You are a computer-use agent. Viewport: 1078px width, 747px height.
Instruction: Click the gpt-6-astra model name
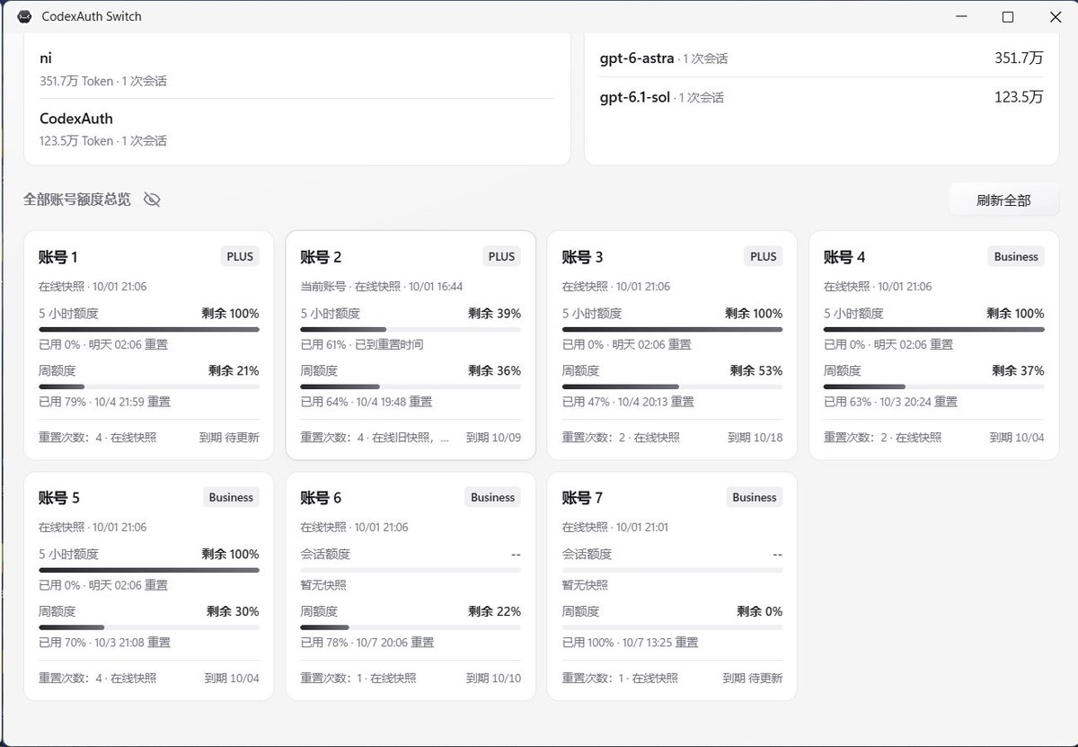tap(637, 58)
